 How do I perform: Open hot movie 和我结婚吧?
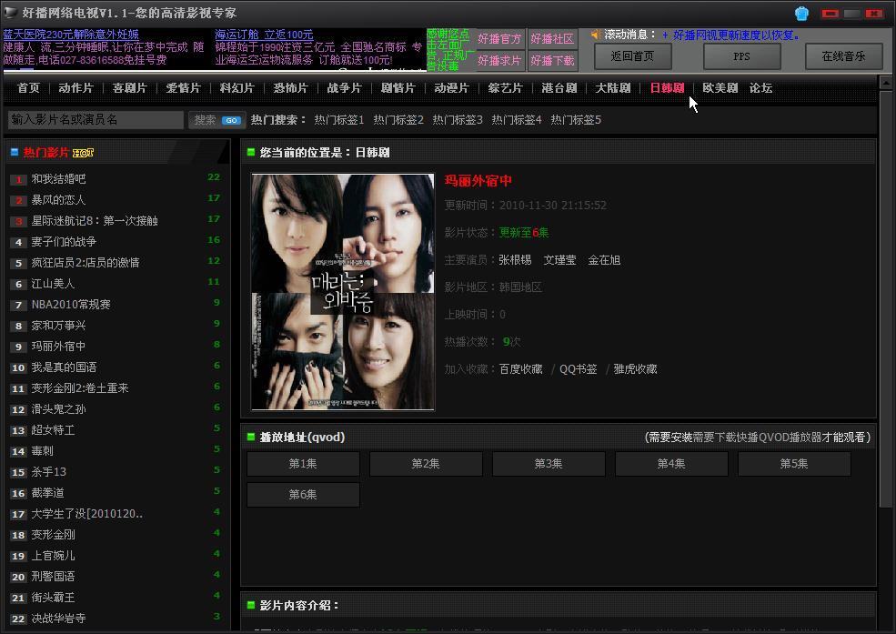click(58, 179)
